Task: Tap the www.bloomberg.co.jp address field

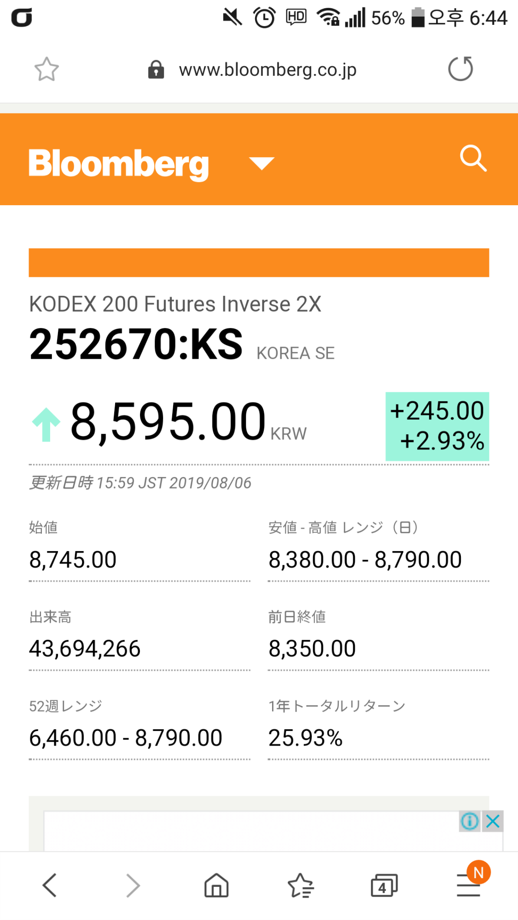Action: [268, 70]
